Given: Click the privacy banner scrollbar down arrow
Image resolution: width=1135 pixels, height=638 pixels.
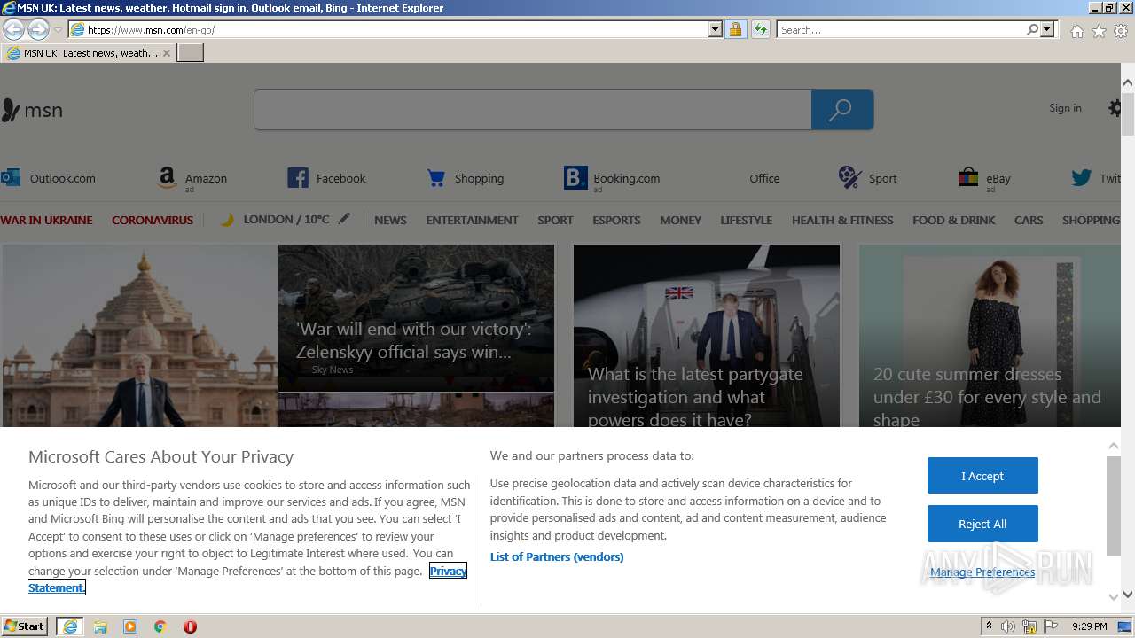Looking at the screenshot, I should point(1114,595).
